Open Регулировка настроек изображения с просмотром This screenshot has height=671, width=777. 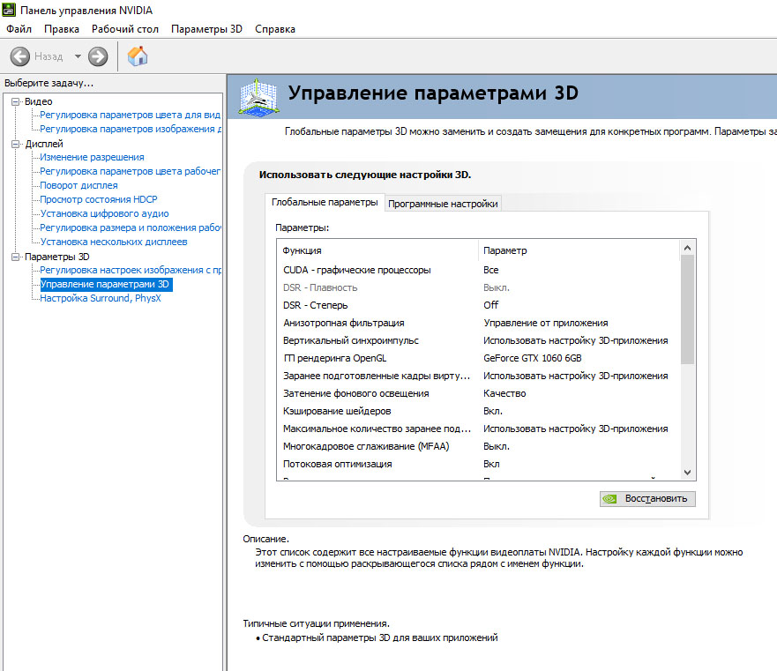(131, 270)
